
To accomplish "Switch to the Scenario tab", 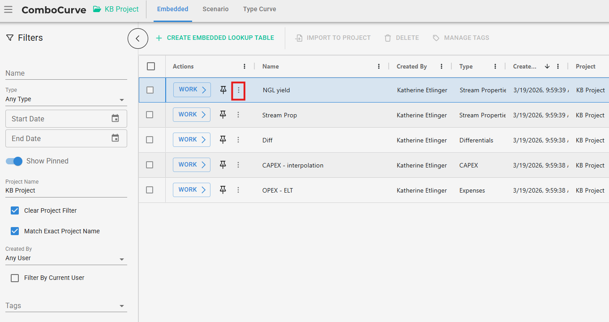I will tap(215, 9).
